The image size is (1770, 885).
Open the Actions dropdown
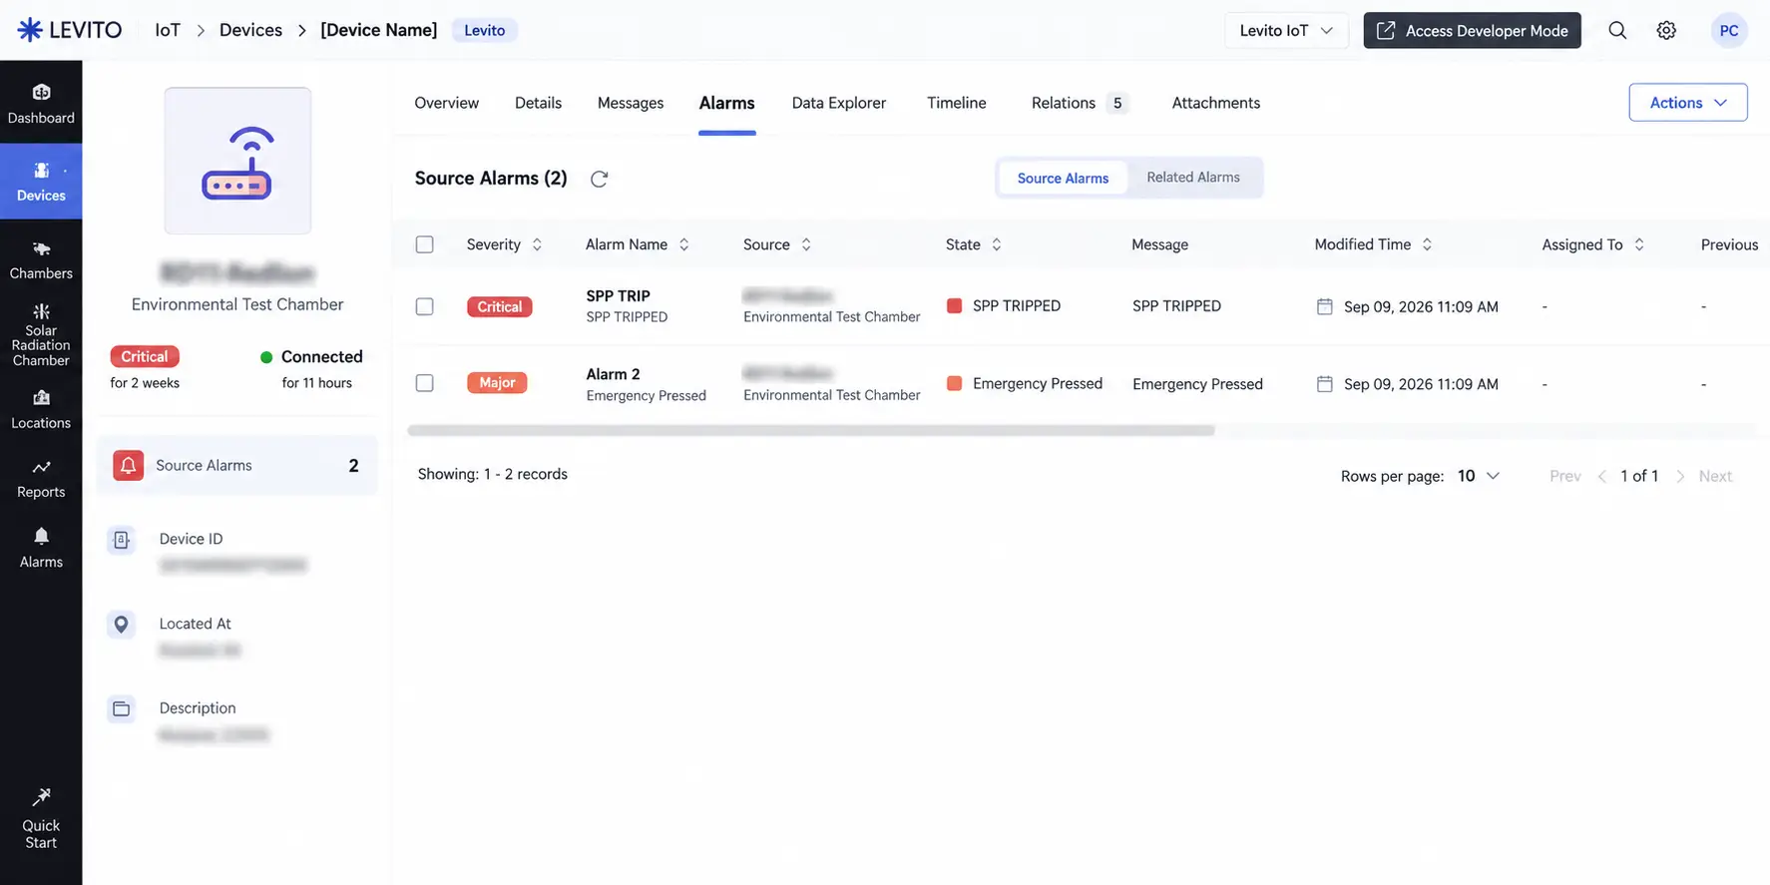(1688, 103)
